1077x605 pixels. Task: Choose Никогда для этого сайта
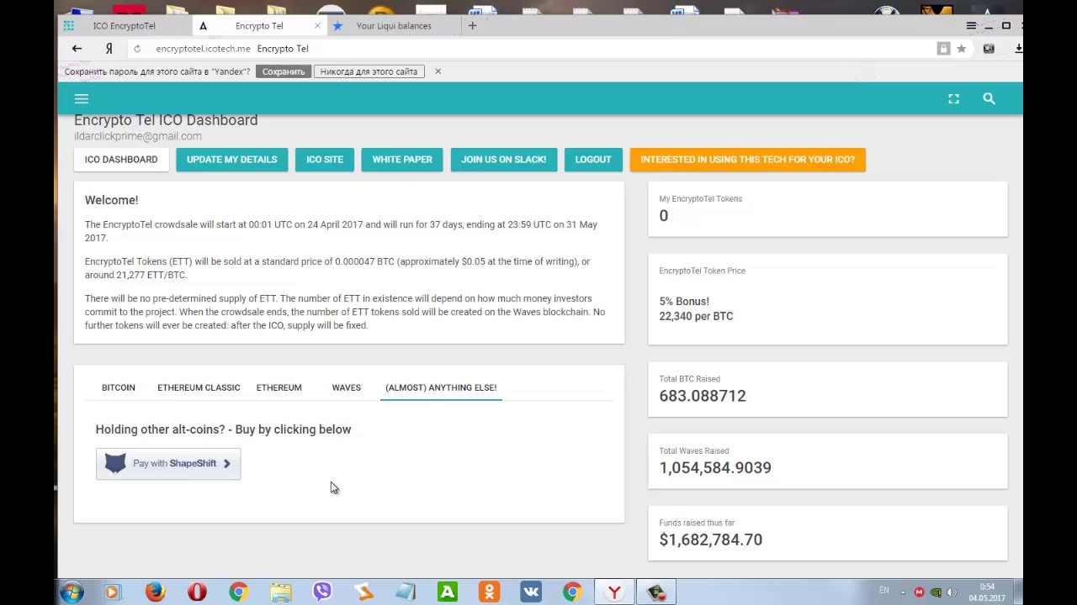tap(369, 71)
